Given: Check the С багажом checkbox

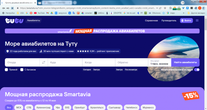Looking at the screenshot, I should tap(22, 70).
